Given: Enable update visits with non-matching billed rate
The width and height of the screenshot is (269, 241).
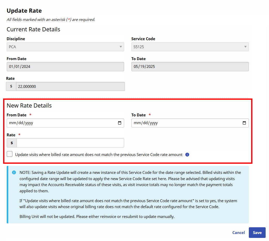Looking at the screenshot, I should pos(10,154).
